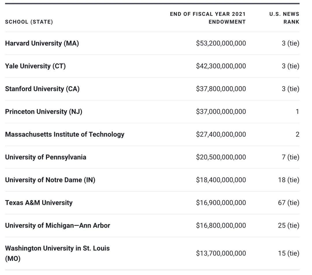Select Massachusetts Institute of Technology row title
312x275 pixels.
tap(65, 135)
